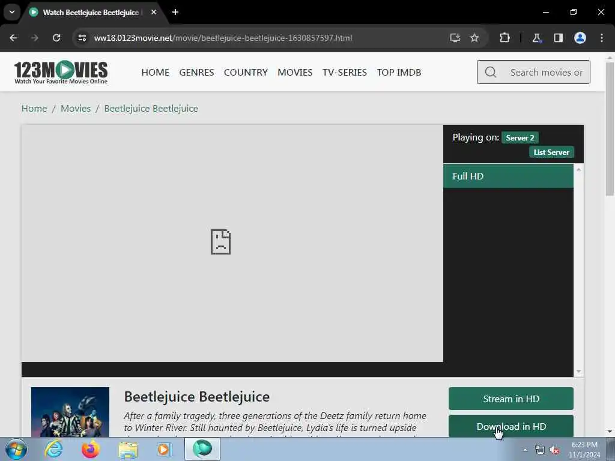This screenshot has height=461, width=615.
Task: Click the broken video player icon
Action: tap(220, 242)
